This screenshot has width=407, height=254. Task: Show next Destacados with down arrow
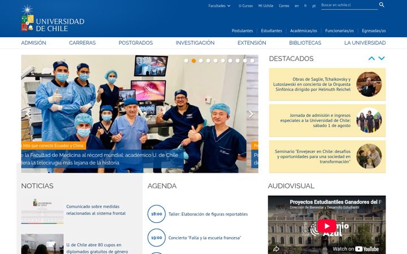coord(382,59)
